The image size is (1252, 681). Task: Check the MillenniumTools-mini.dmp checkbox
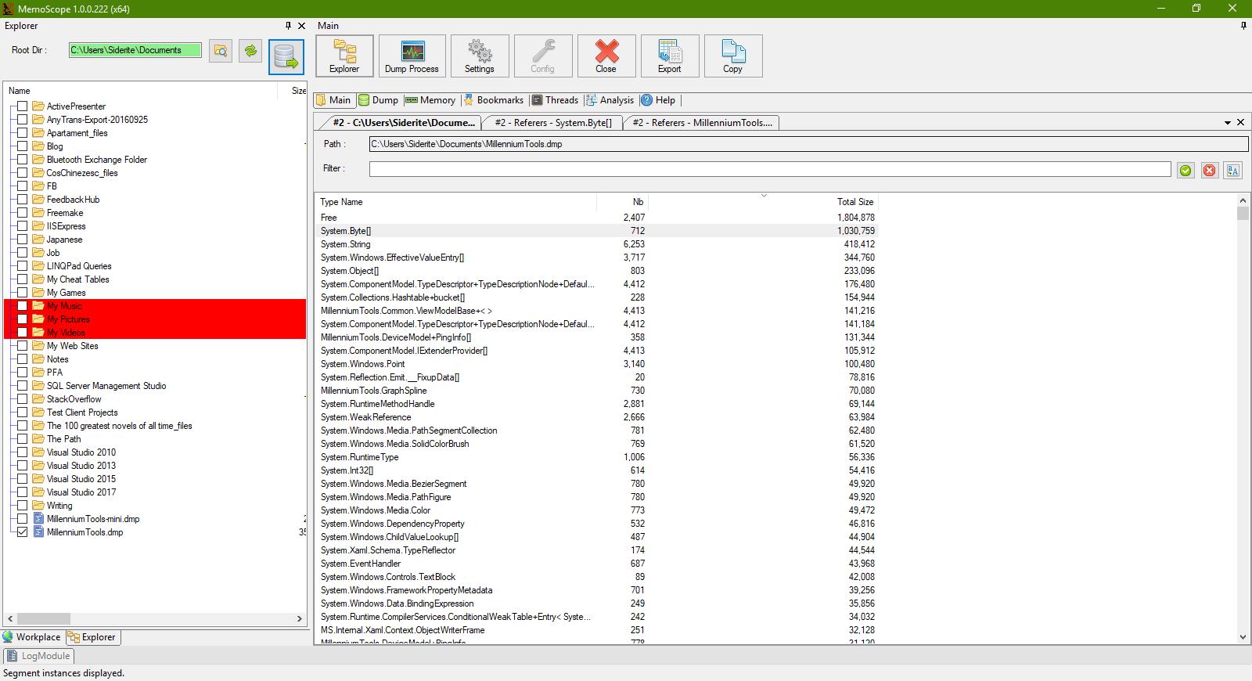click(x=23, y=519)
